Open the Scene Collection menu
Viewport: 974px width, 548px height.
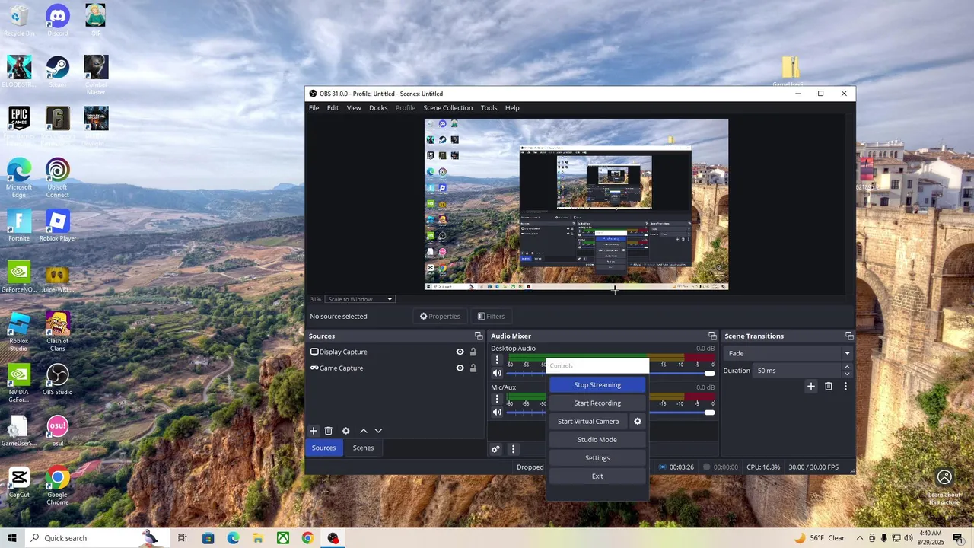tap(447, 107)
